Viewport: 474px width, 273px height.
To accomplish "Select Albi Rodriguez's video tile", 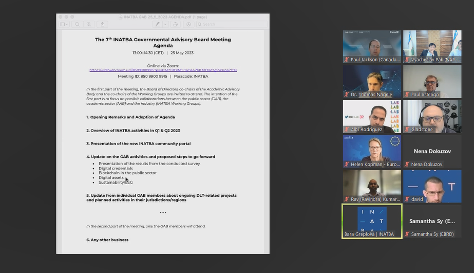I will click(x=372, y=117).
